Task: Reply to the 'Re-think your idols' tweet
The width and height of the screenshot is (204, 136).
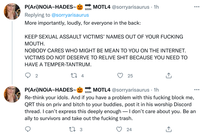Action: (28, 129)
